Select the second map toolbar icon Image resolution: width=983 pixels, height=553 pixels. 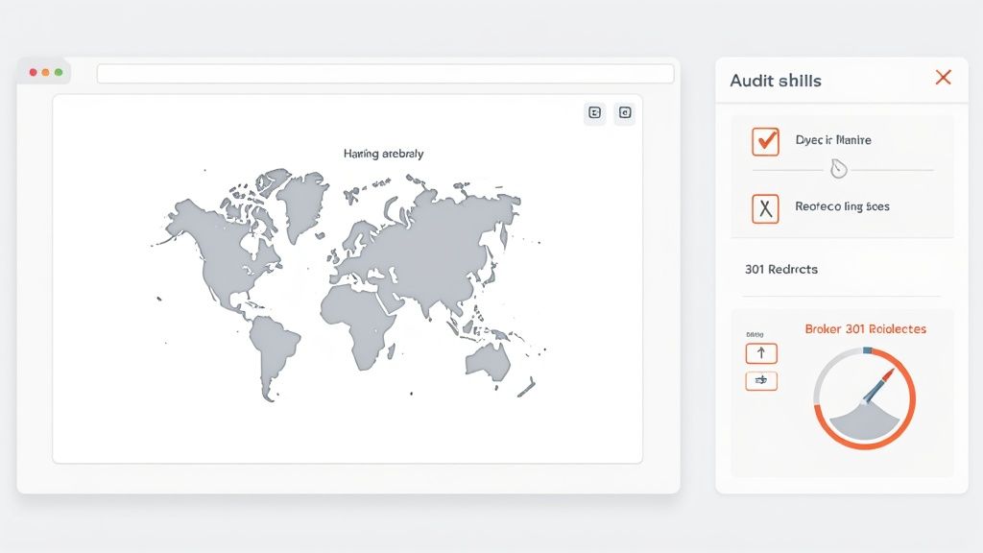[x=624, y=112]
